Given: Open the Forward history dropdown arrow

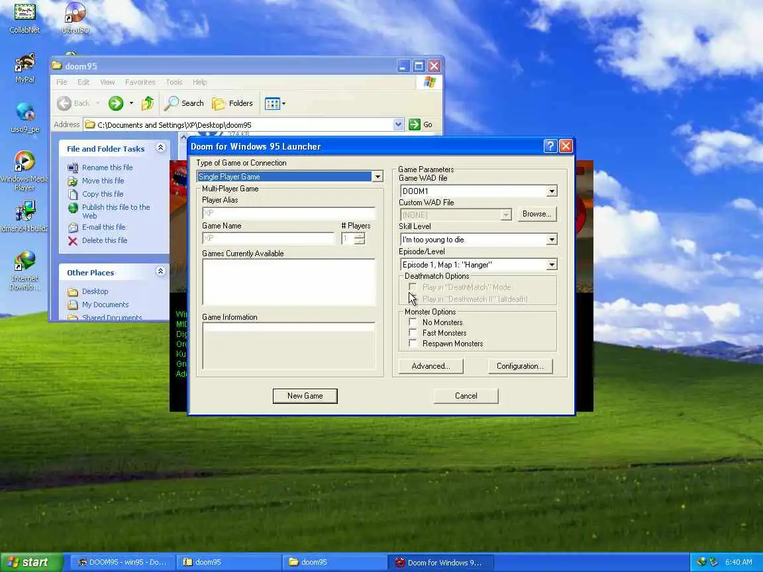Looking at the screenshot, I should pos(131,103).
